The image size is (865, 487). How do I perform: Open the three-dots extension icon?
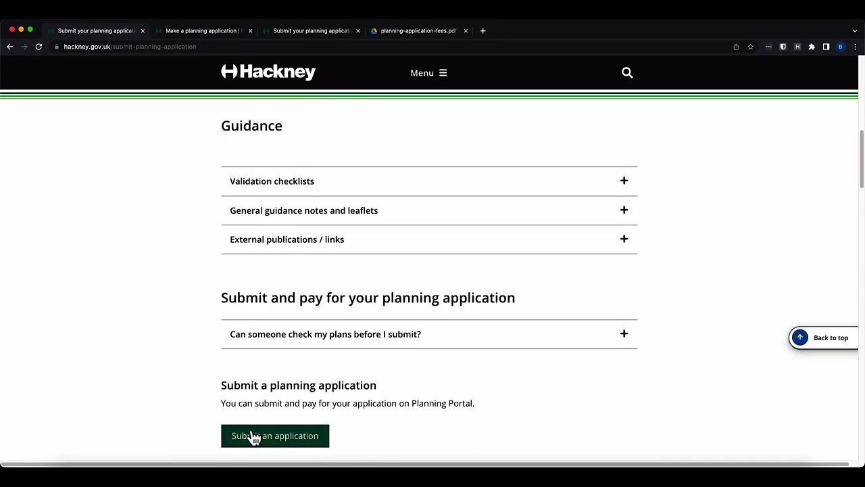point(768,47)
